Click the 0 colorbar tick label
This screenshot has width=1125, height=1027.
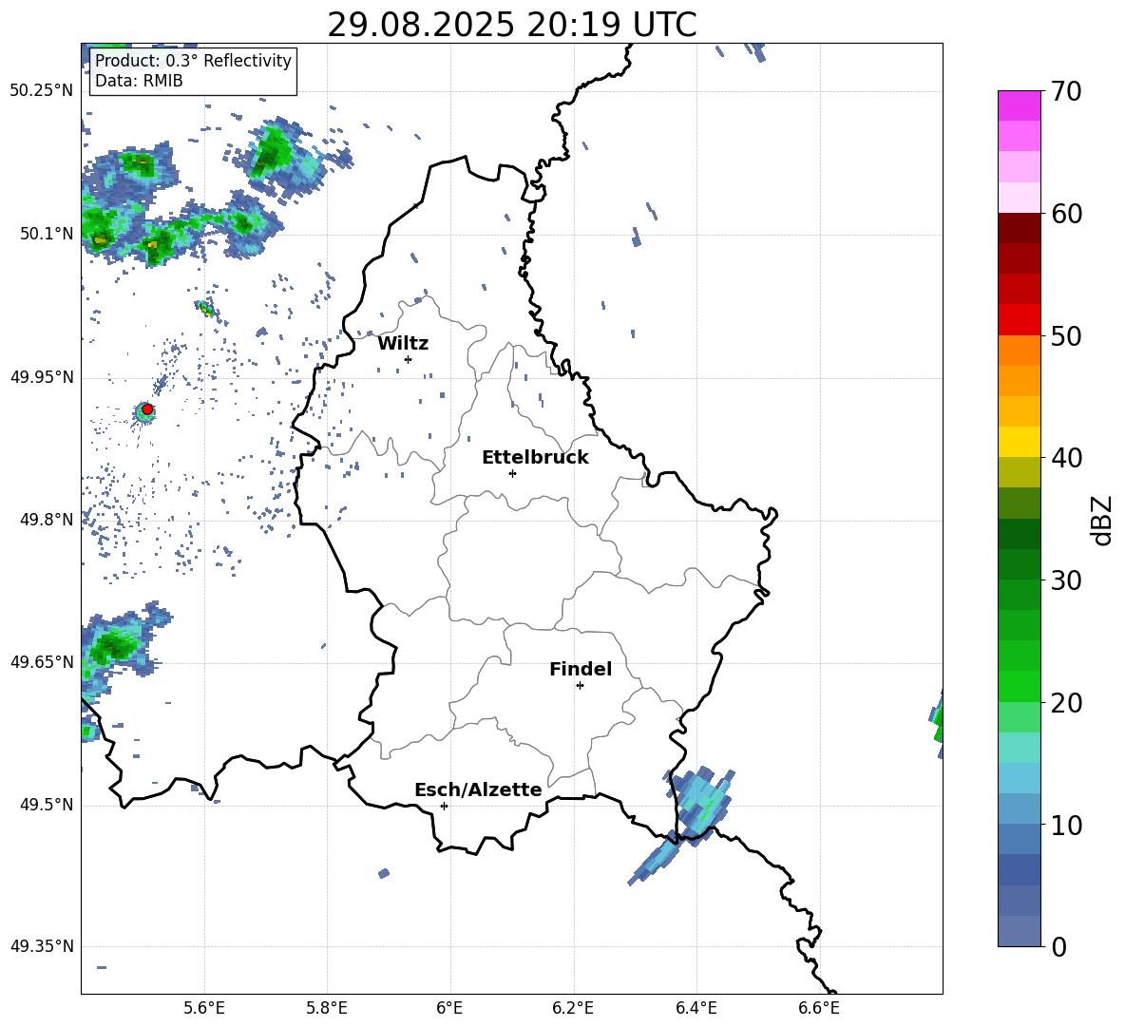pyautogui.click(x=1058, y=946)
